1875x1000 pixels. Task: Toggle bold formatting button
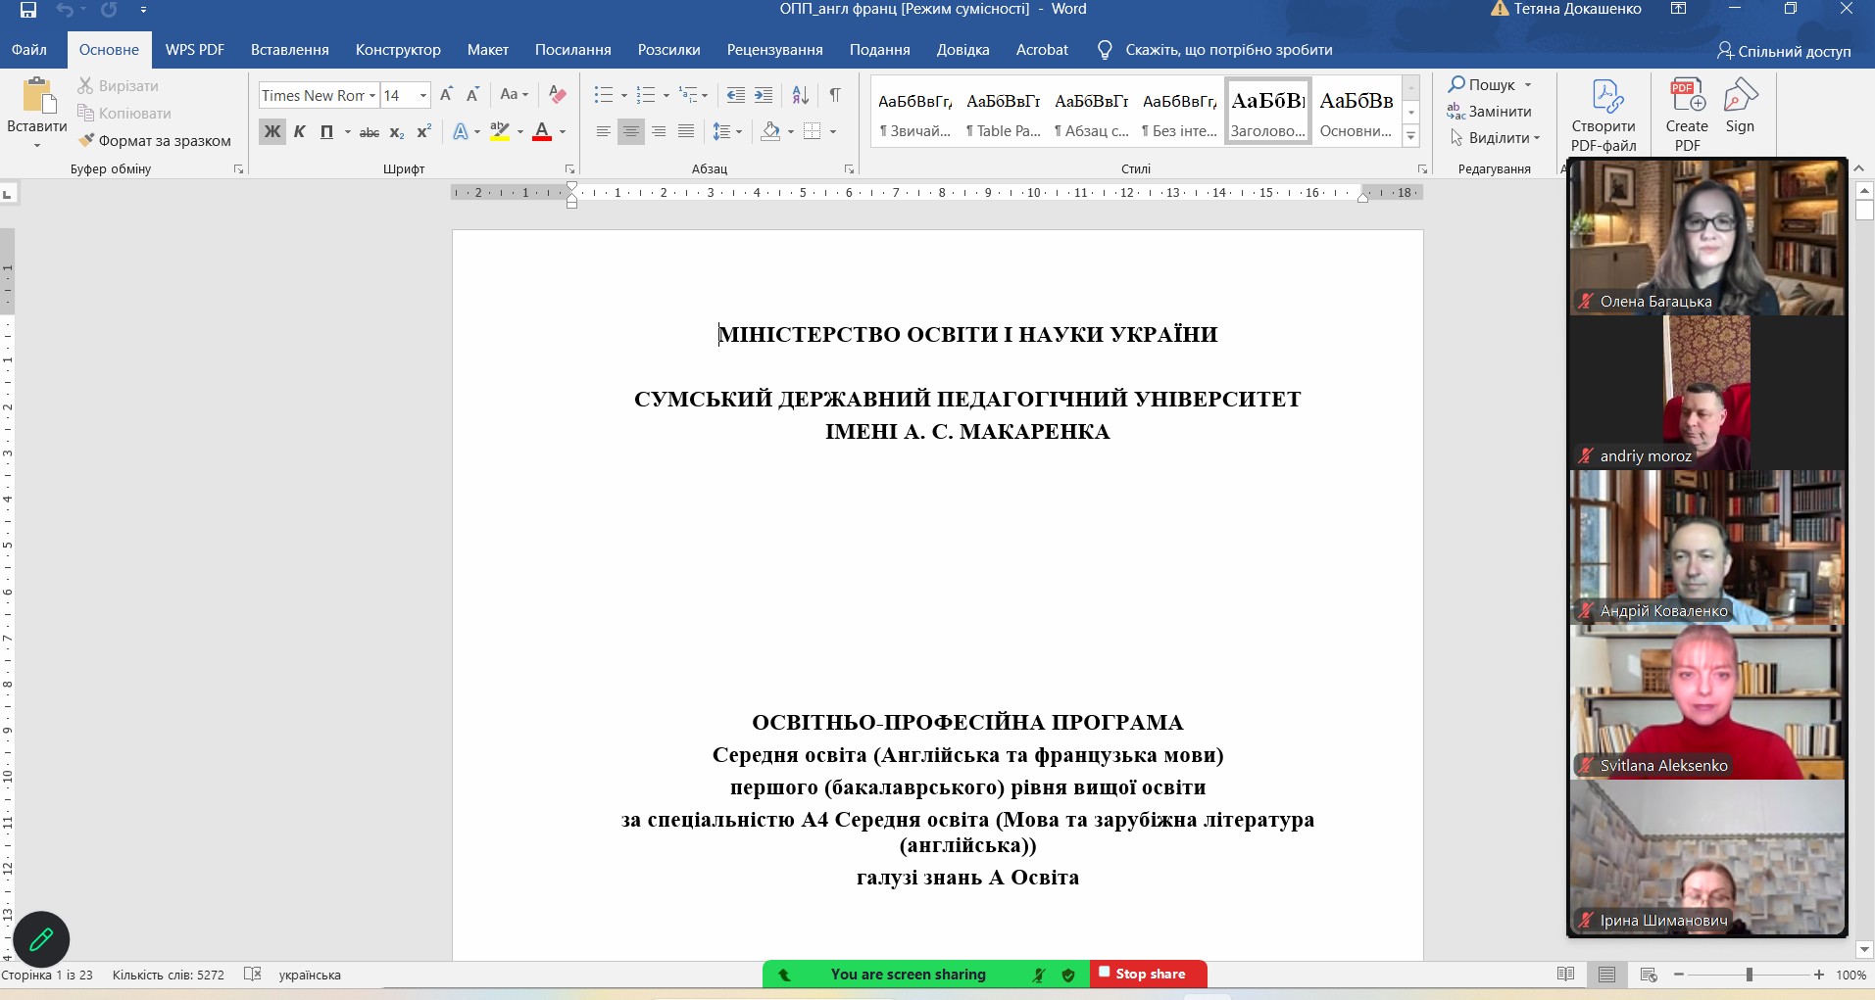(272, 131)
